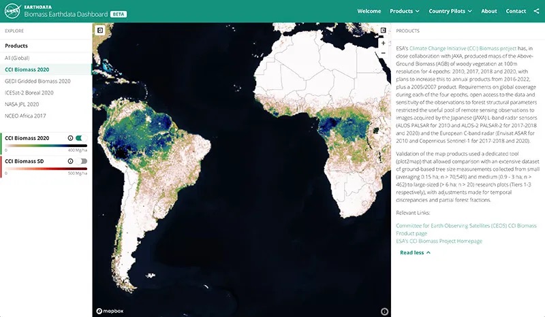Open ESA's CCI Biomass Project Homepage link
This screenshot has width=545, height=317.
(x=439, y=241)
